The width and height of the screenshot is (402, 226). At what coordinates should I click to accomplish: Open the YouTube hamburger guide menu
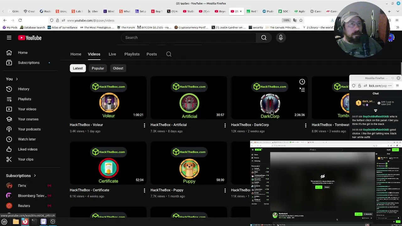(x=9, y=38)
